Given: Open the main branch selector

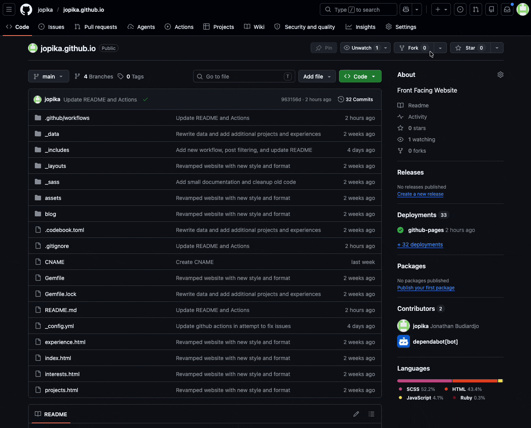Looking at the screenshot, I should pyautogui.click(x=48, y=77).
